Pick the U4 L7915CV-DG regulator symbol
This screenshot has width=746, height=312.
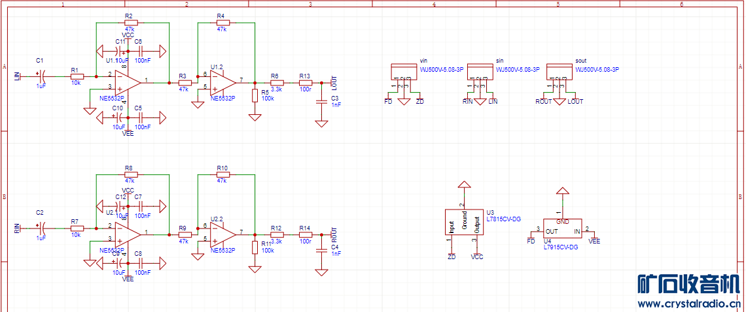click(x=562, y=230)
